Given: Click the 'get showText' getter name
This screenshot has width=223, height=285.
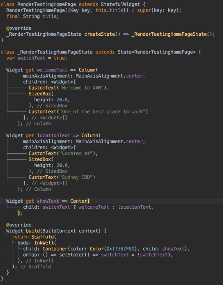Looking at the screenshot, I should 48,201.
